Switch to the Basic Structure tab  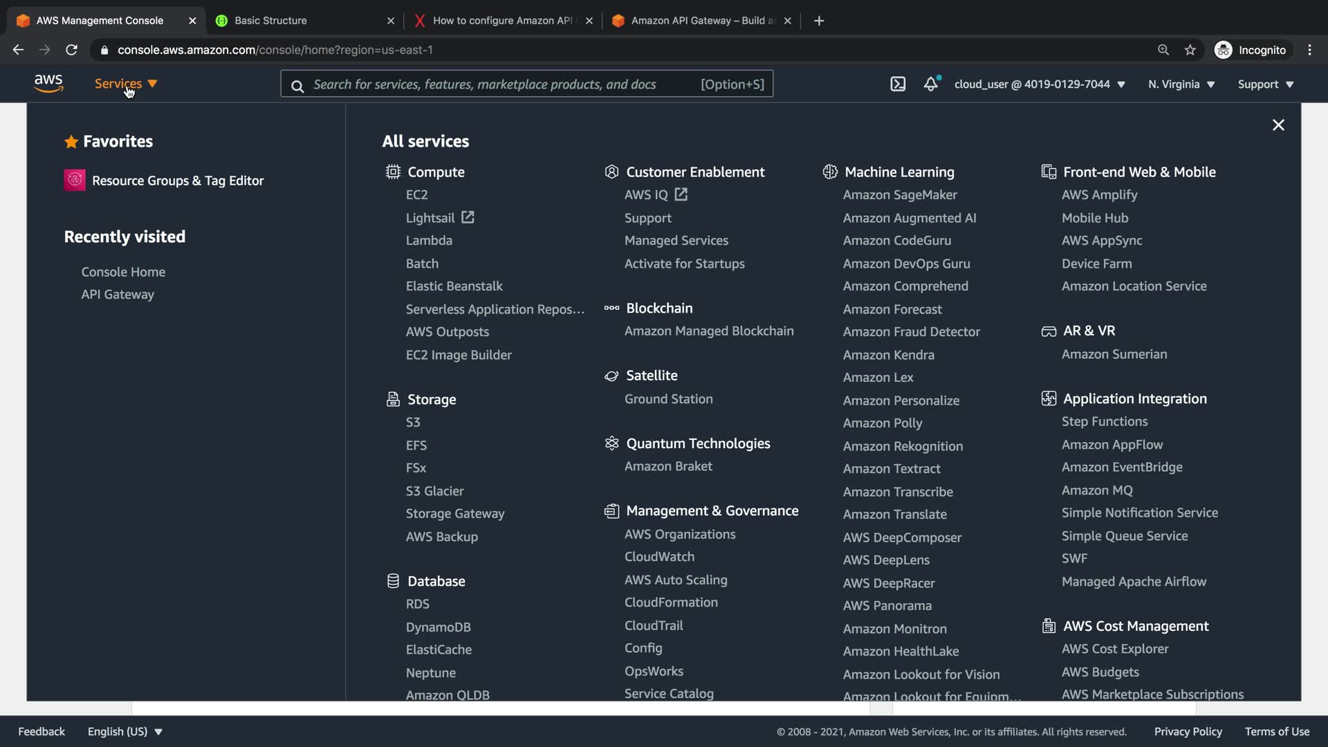(x=270, y=21)
